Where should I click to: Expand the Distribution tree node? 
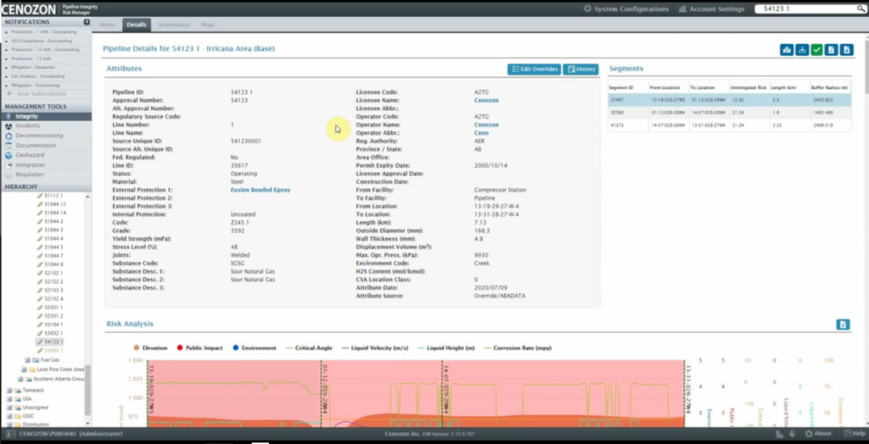click(9, 425)
